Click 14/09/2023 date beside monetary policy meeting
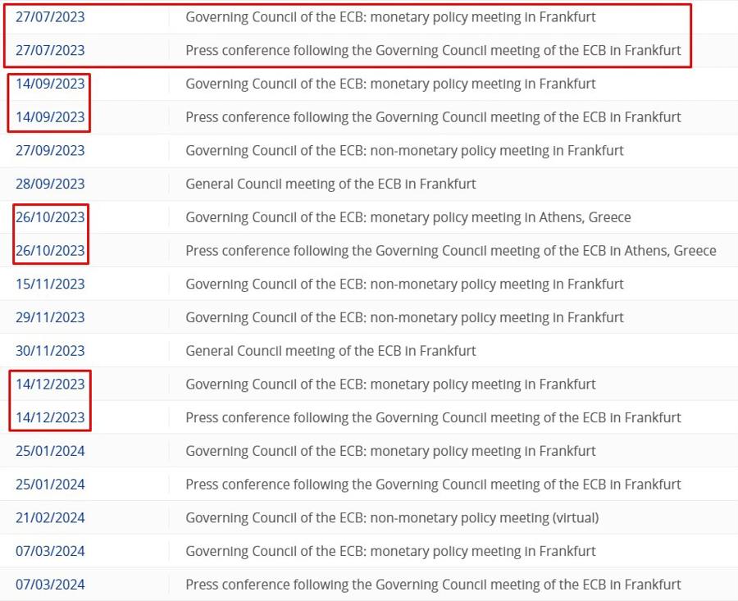Screen dimensions: 738x601 [50, 84]
